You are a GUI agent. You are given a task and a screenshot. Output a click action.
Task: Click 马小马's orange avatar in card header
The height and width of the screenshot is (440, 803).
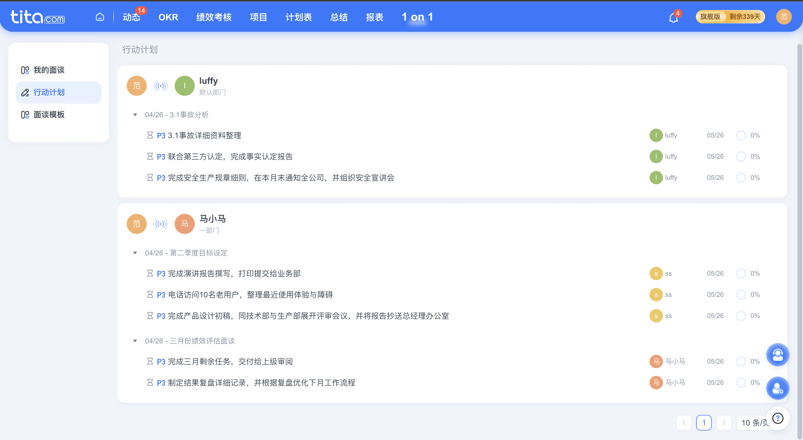(x=184, y=224)
